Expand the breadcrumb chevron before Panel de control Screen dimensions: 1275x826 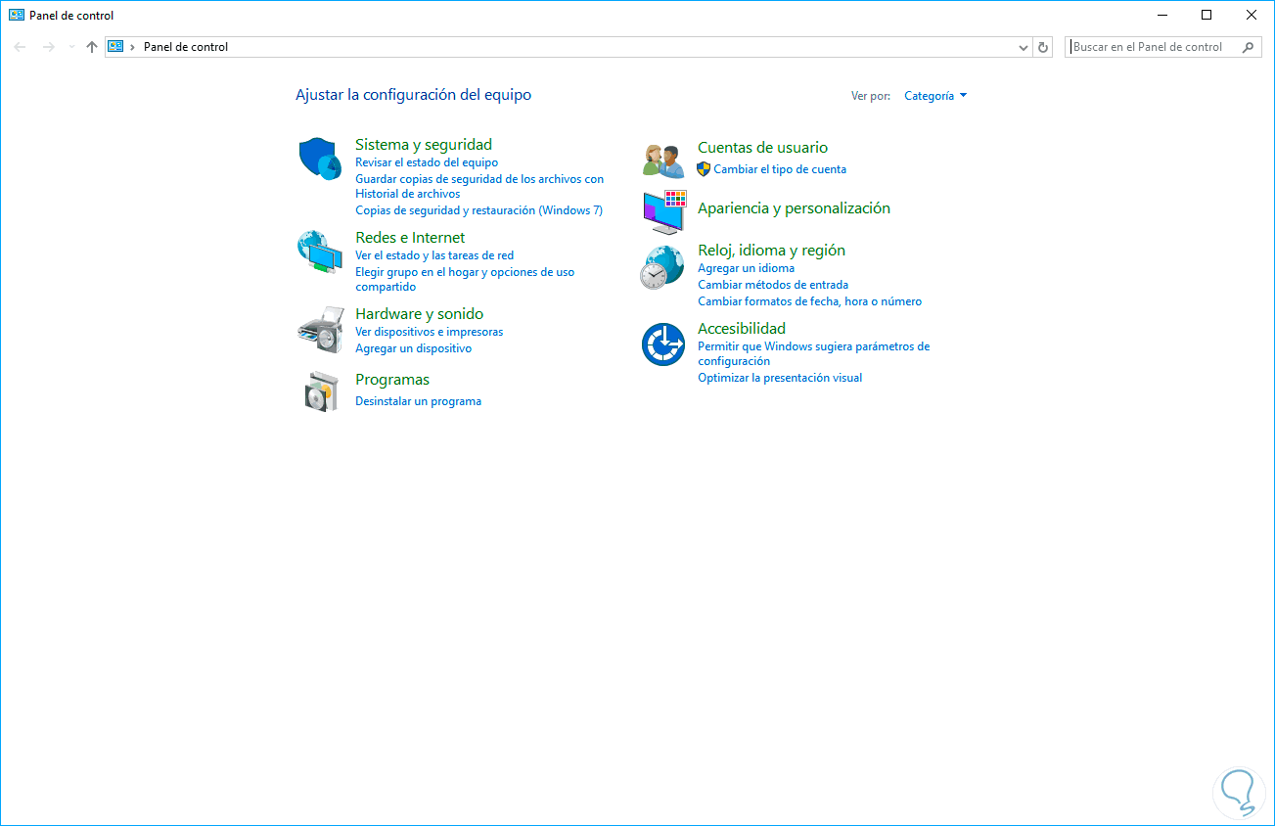tap(133, 47)
